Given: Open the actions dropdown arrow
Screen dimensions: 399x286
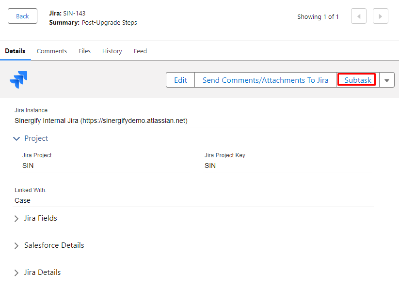Looking at the screenshot, I should [387, 80].
